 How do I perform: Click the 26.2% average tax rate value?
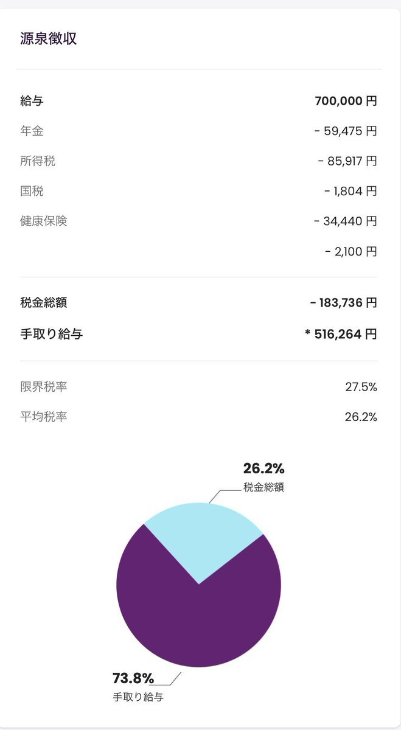point(361,417)
